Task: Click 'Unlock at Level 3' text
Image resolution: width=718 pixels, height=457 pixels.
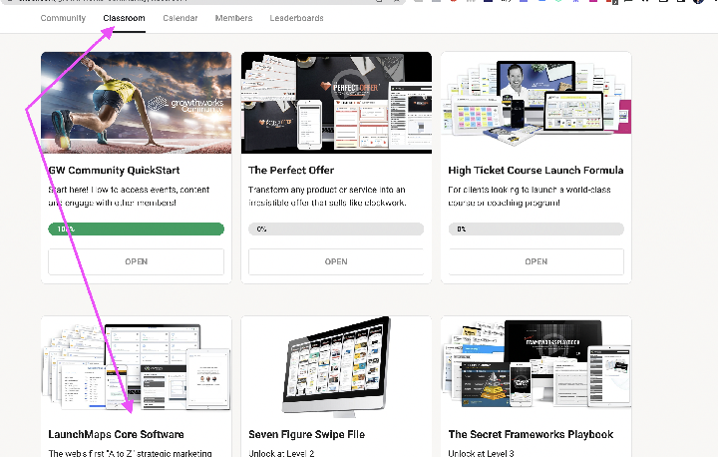Action: (481, 453)
